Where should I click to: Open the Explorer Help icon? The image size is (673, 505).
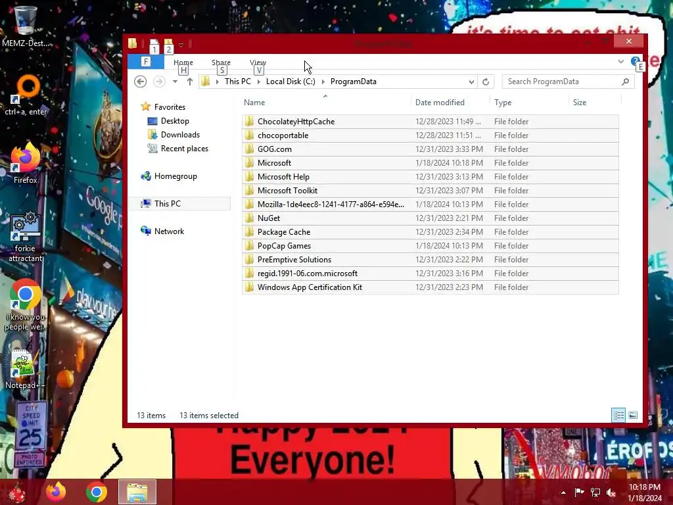635,62
